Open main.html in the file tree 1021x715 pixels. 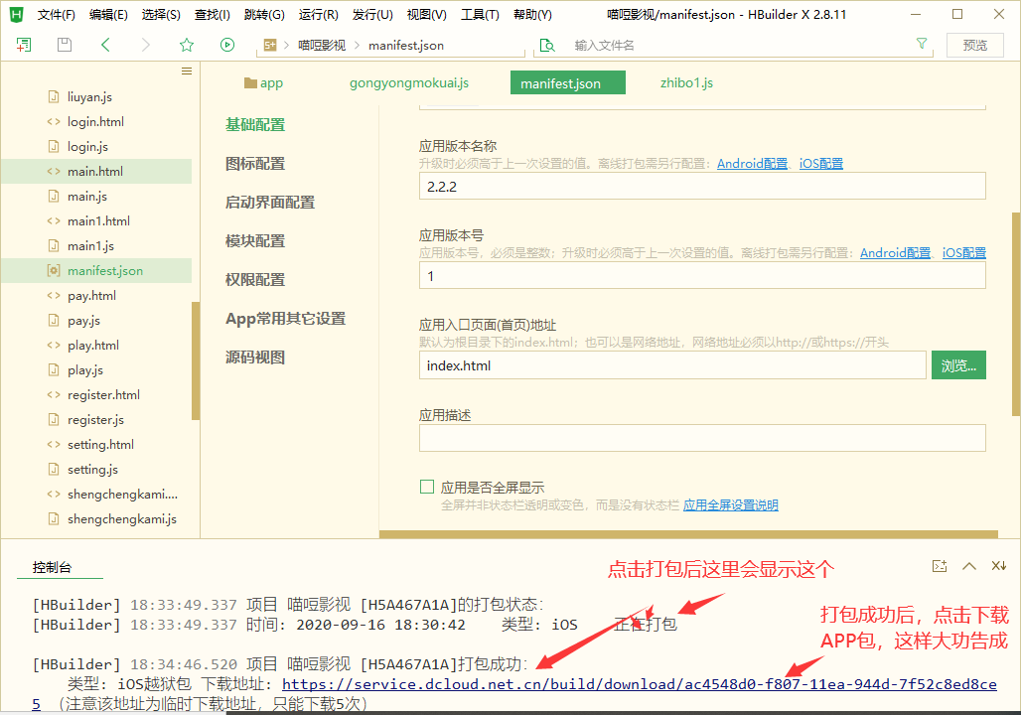click(x=96, y=171)
